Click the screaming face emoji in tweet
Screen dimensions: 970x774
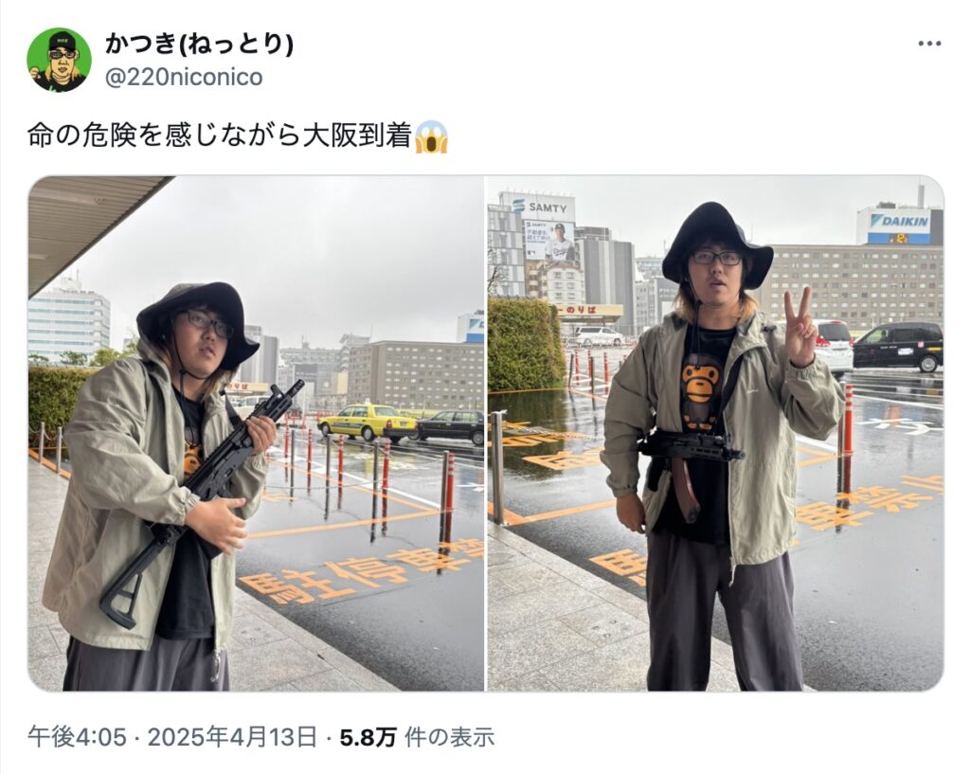(x=431, y=136)
